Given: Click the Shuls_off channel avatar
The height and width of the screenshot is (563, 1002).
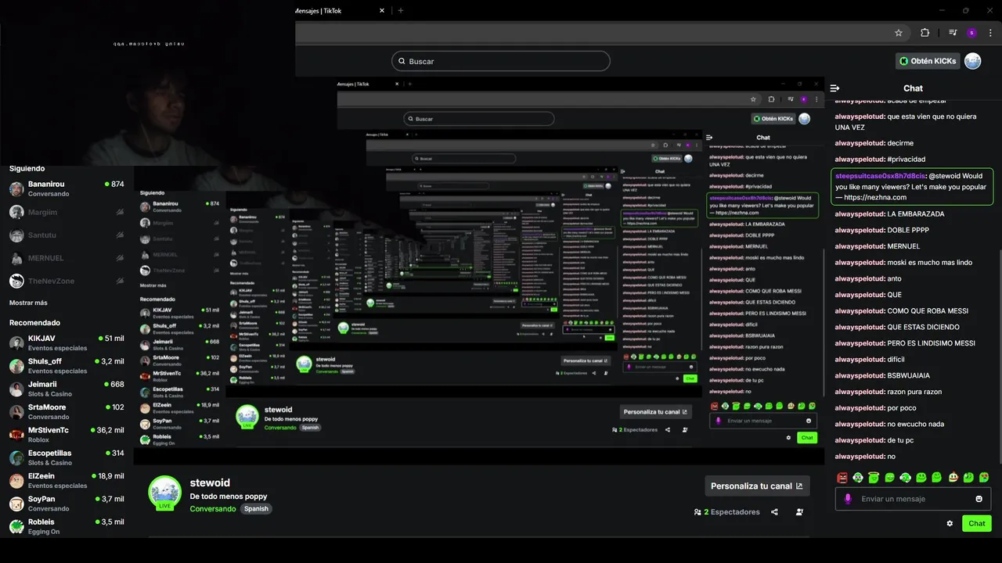Looking at the screenshot, I should pyautogui.click(x=16, y=366).
